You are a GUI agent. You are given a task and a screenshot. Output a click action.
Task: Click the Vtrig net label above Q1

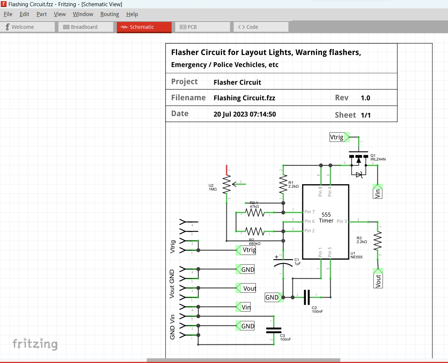(x=337, y=137)
